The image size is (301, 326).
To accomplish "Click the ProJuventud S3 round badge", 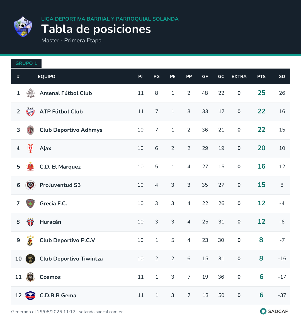I will (30, 185).
